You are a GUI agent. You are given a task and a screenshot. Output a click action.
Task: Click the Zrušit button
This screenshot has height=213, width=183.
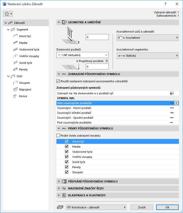[142, 207]
